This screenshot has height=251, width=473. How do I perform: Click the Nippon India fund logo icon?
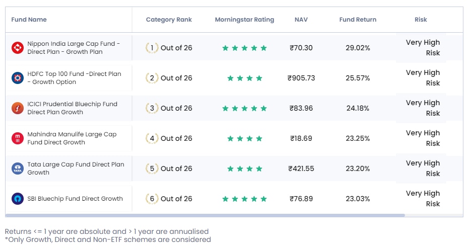(18, 48)
